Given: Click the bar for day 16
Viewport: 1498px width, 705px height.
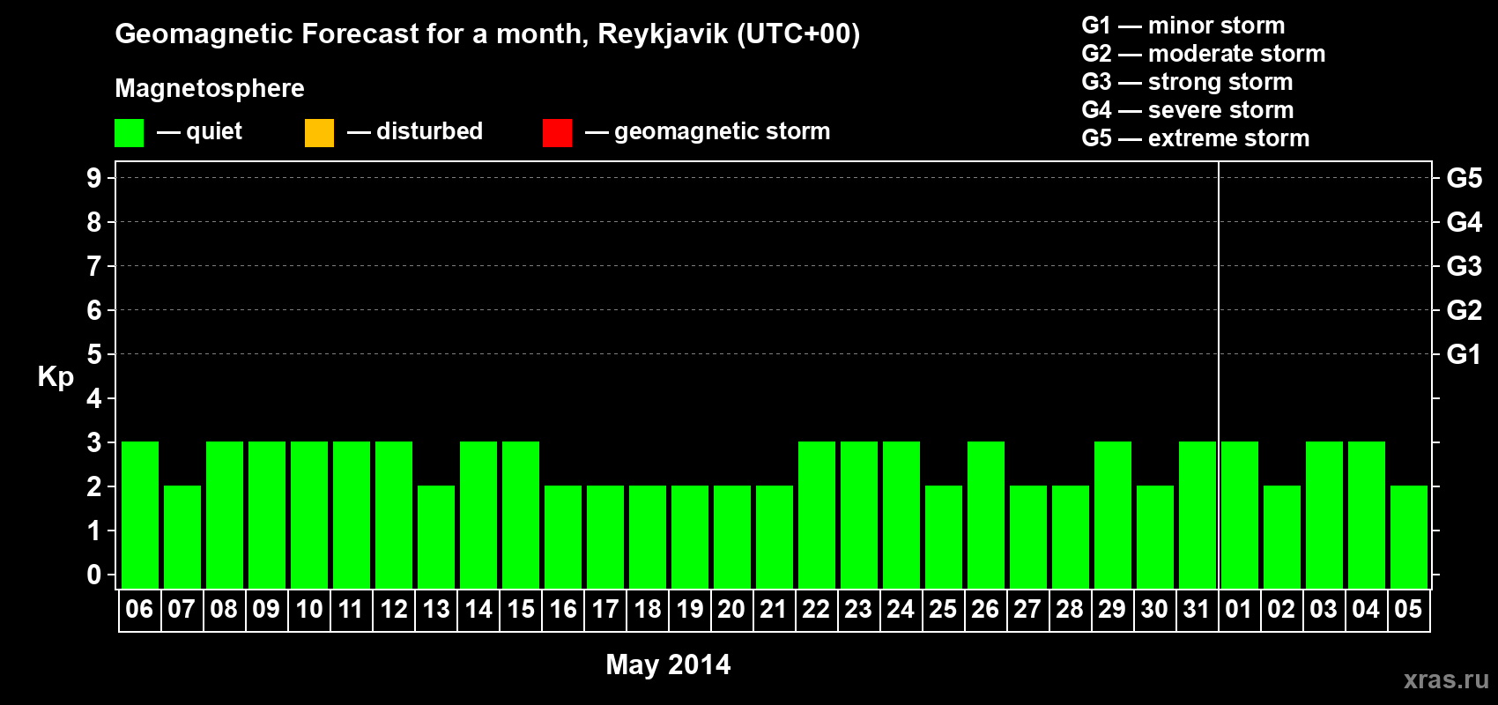Looking at the screenshot, I should click(563, 537).
